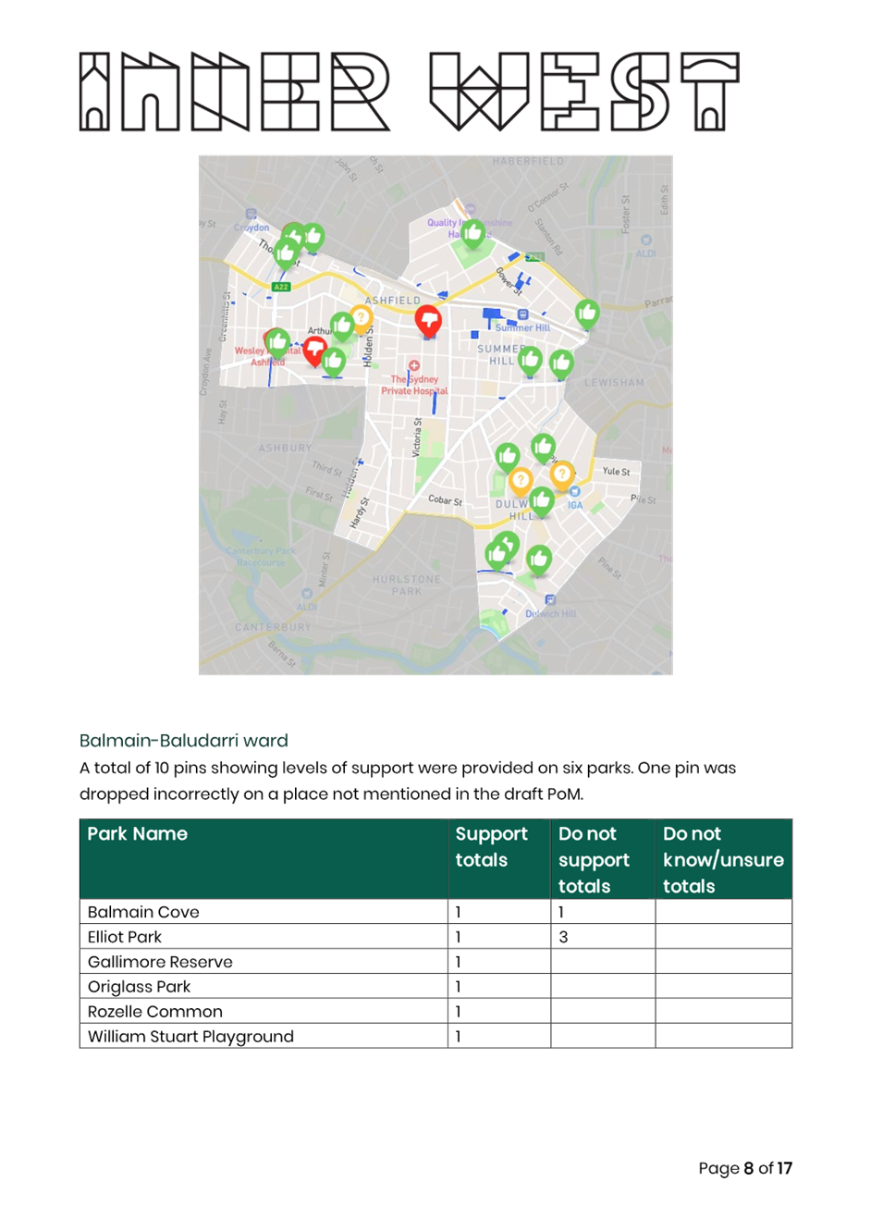Click the red thumbs-down pin near Ashfield
The width and height of the screenshot is (871, 1231).
[x=427, y=320]
